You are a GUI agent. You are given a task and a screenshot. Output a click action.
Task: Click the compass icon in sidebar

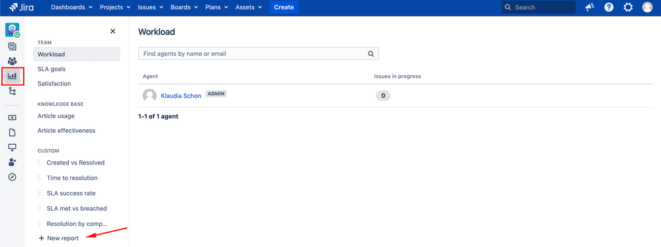point(12,177)
